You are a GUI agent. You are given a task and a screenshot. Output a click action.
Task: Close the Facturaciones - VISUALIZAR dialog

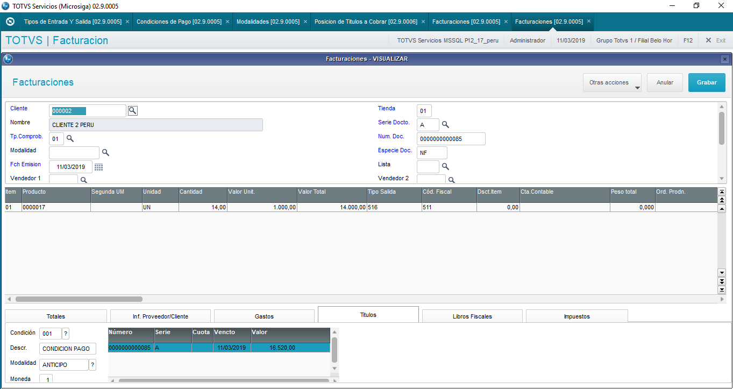coord(725,59)
